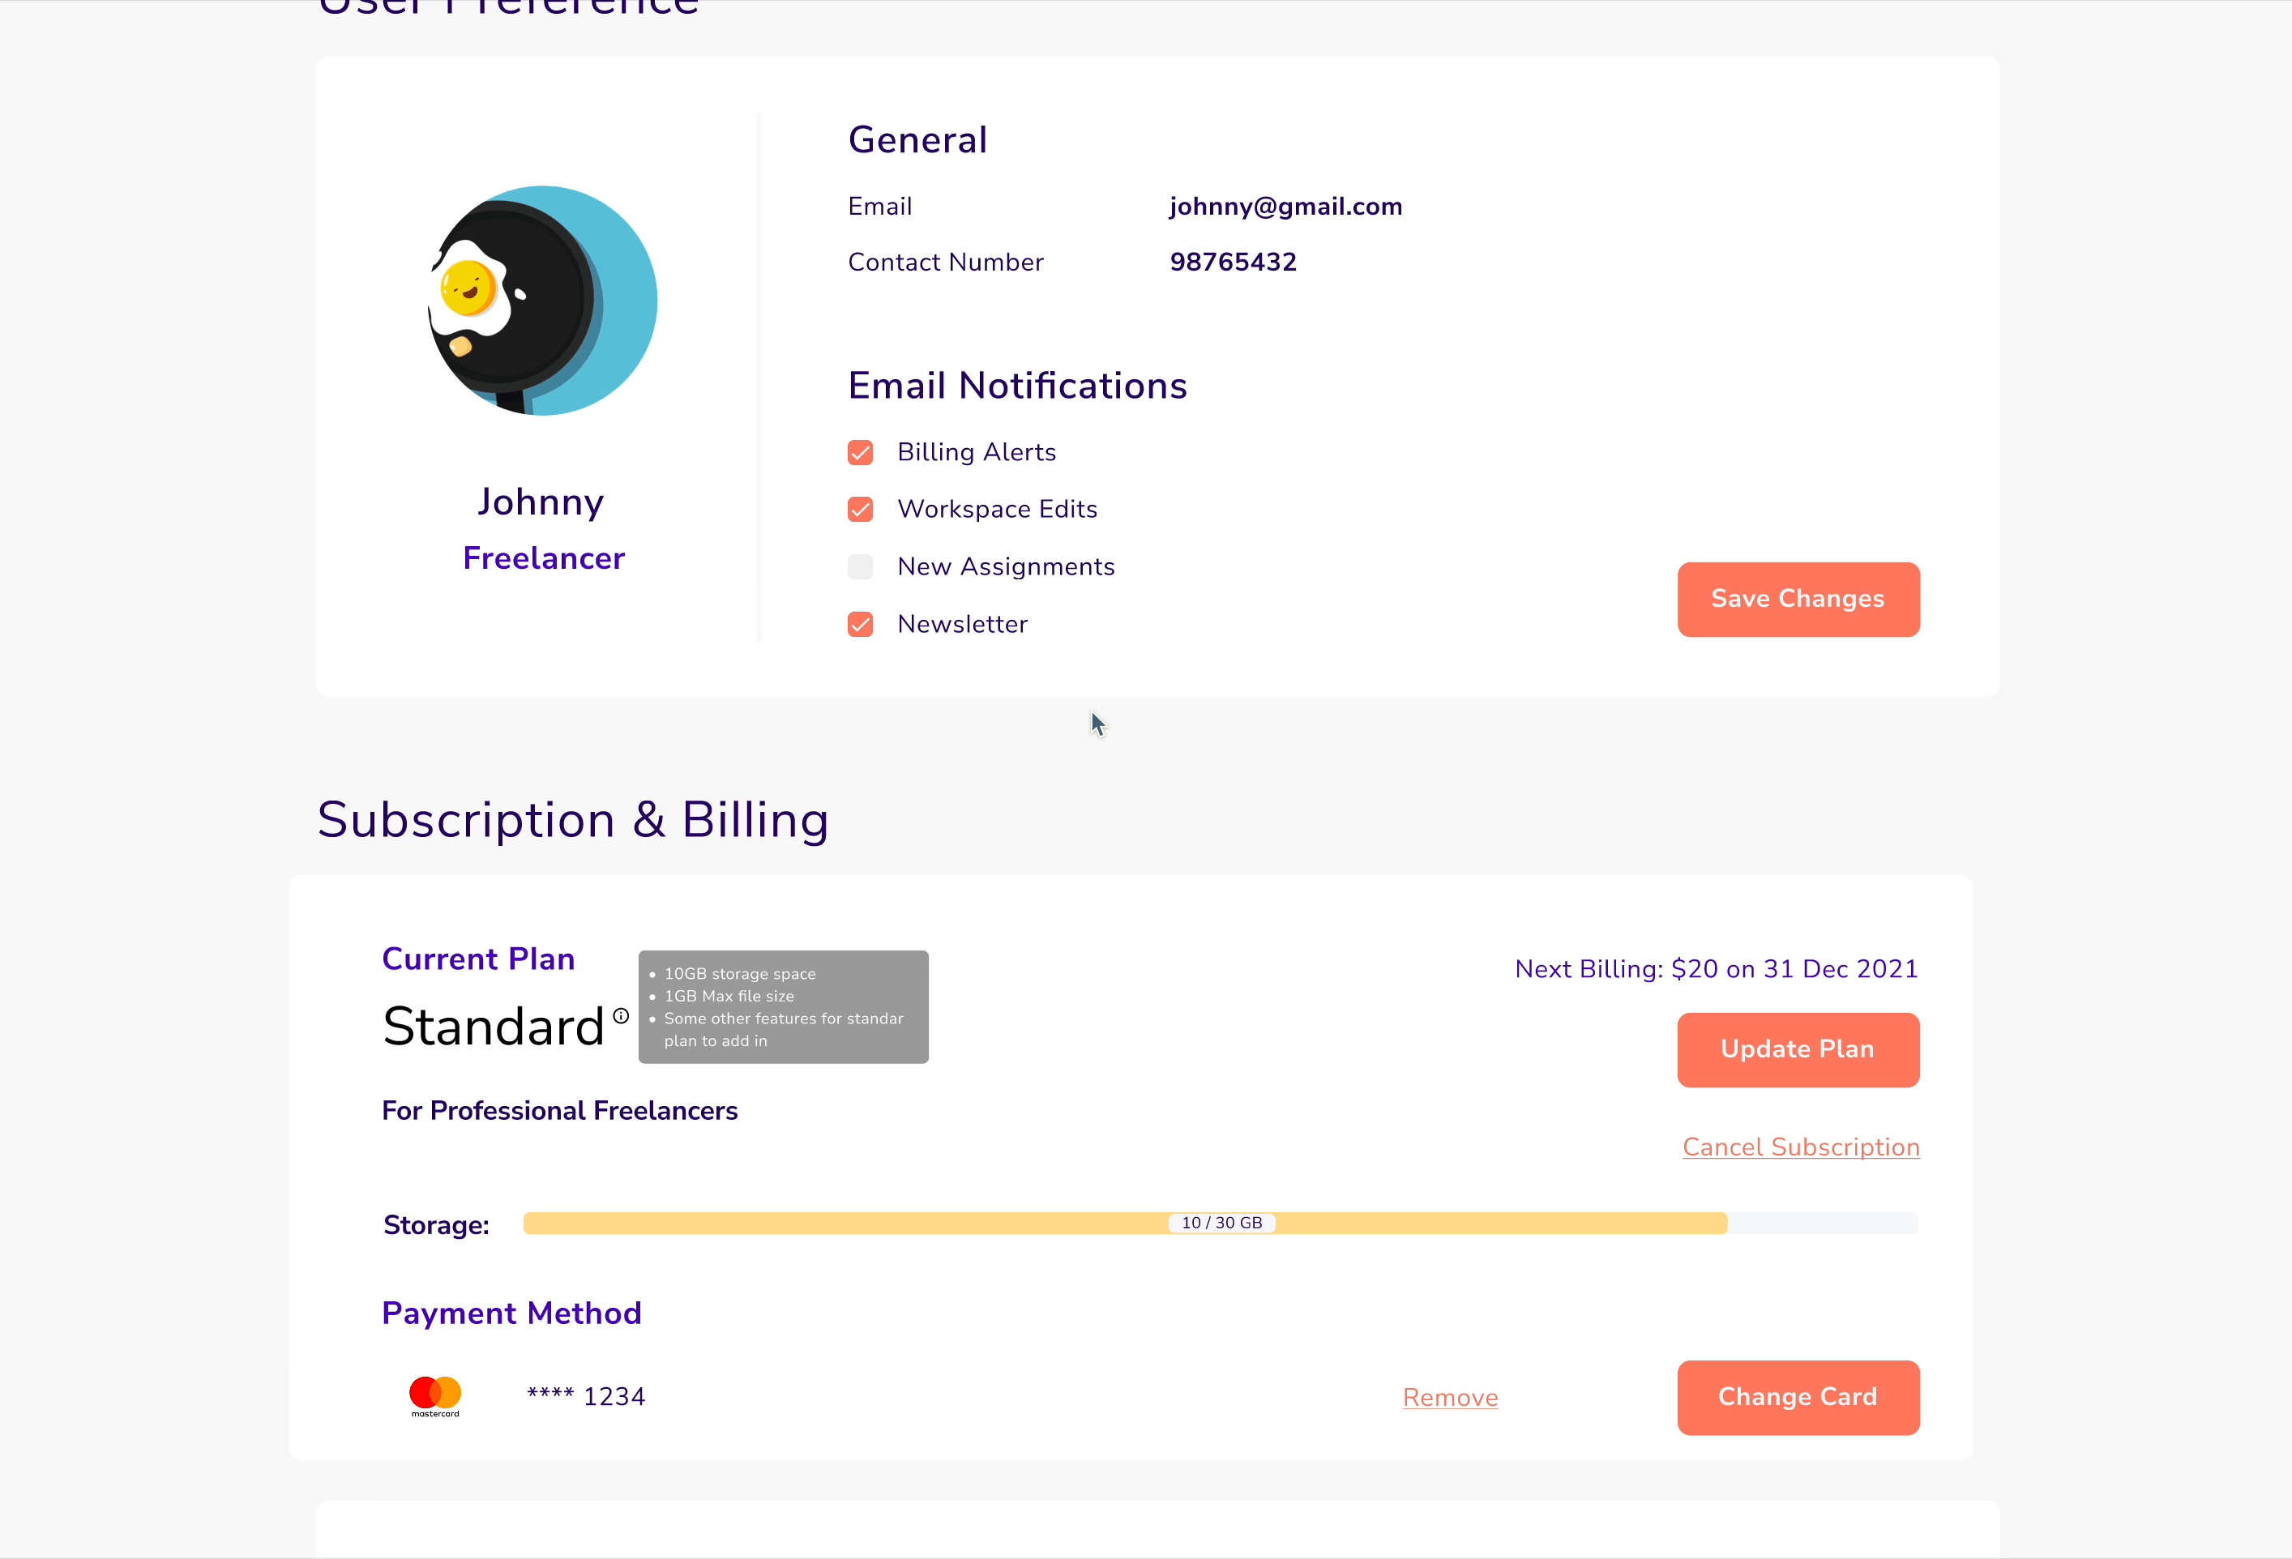The image size is (2292, 1559).
Task: Click Remove next to the saved card
Action: click(x=1450, y=1397)
